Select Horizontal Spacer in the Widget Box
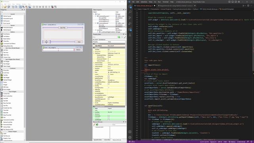 8,27
